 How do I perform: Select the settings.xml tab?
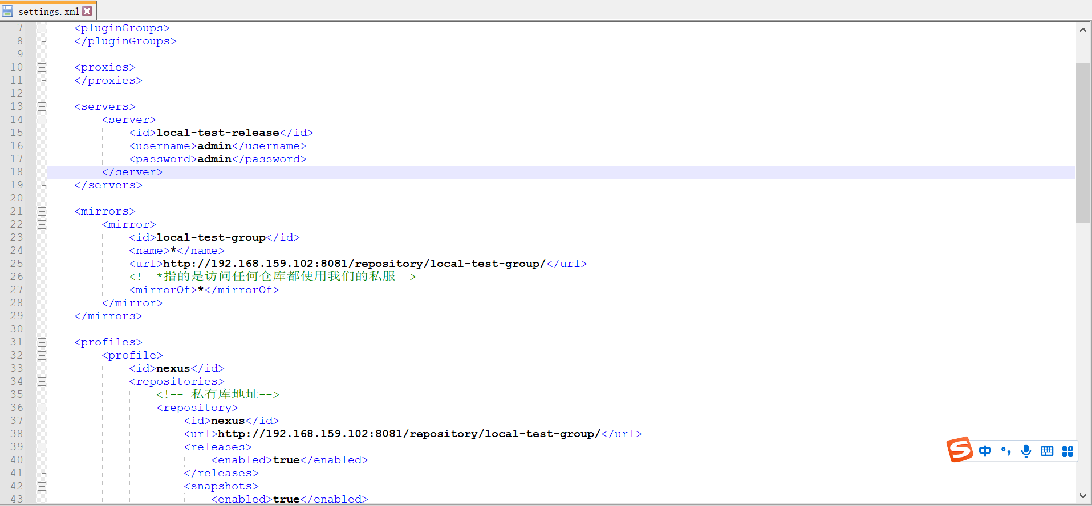(48, 11)
